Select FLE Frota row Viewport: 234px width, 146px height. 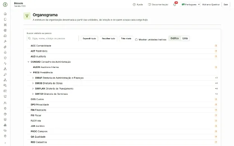click(122, 121)
